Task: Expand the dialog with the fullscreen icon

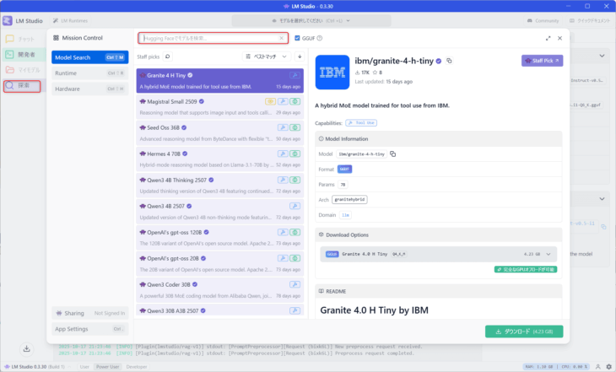Action: pyautogui.click(x=548, y=38)
